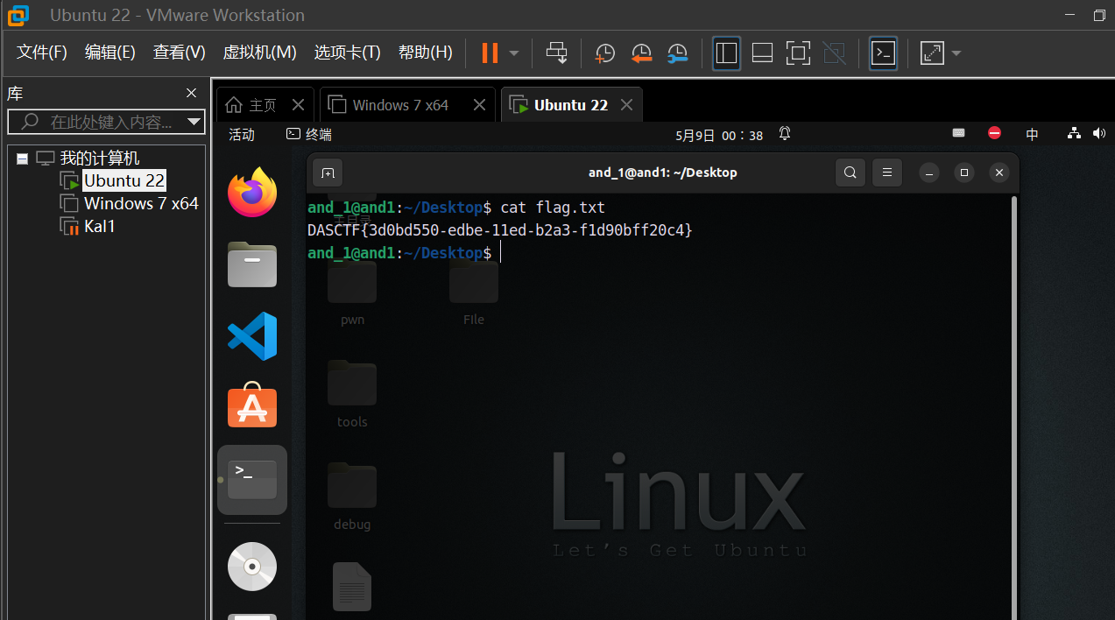Open the pwn folder on desktop

(352, 294)
